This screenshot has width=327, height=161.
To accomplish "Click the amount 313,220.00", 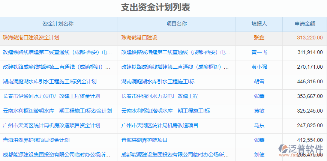I will click(309, 38).
